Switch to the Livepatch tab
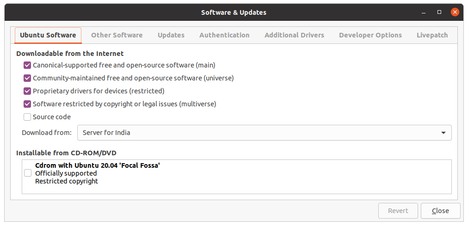Screen dimensions: 468x226 (432, 35)
